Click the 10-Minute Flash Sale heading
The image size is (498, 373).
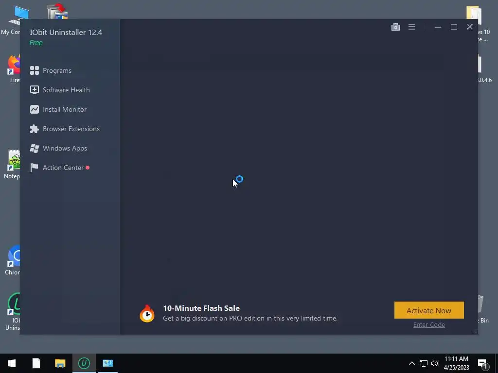point(201,308)
